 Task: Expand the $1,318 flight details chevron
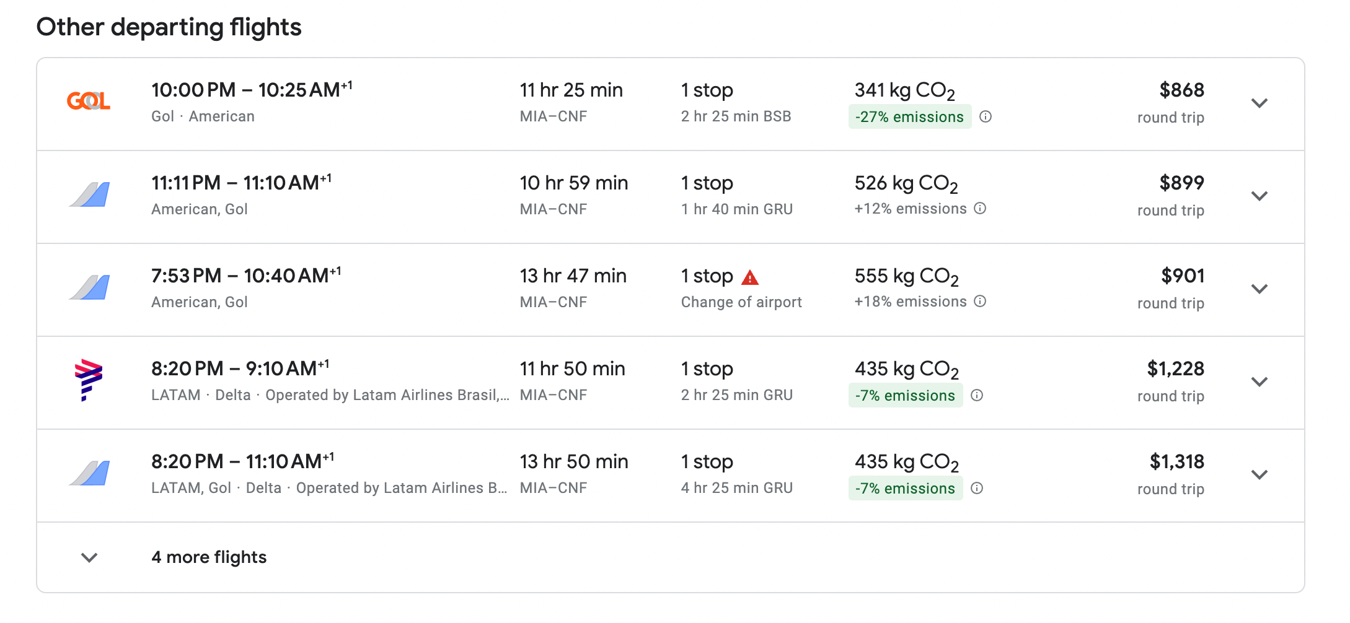point(1259,475)
